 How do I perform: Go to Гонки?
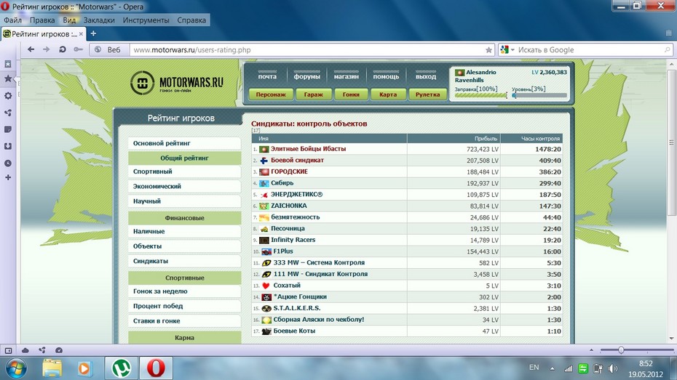pyautogui.click(x=351, y=94)
